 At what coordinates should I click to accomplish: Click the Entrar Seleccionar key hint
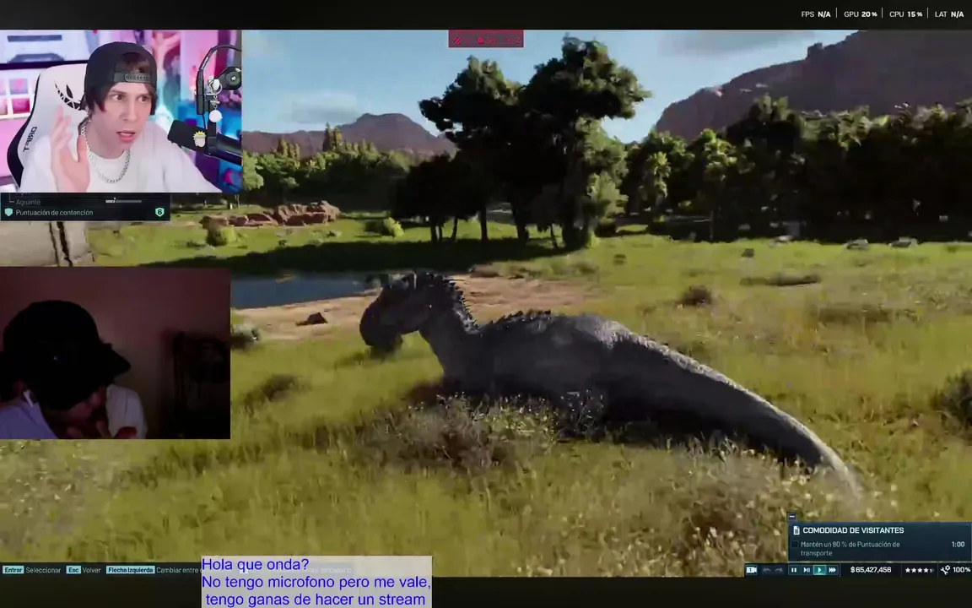pyautogui.click(x=31, y=569)
